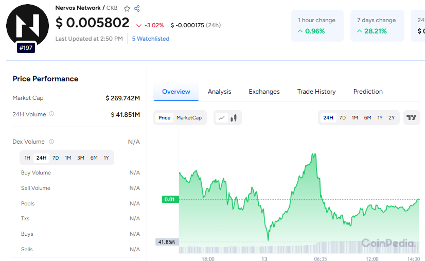Select 2Y chart timeframe
The height and width of the screenshot is (261, 425).
[x=392, y=118]
